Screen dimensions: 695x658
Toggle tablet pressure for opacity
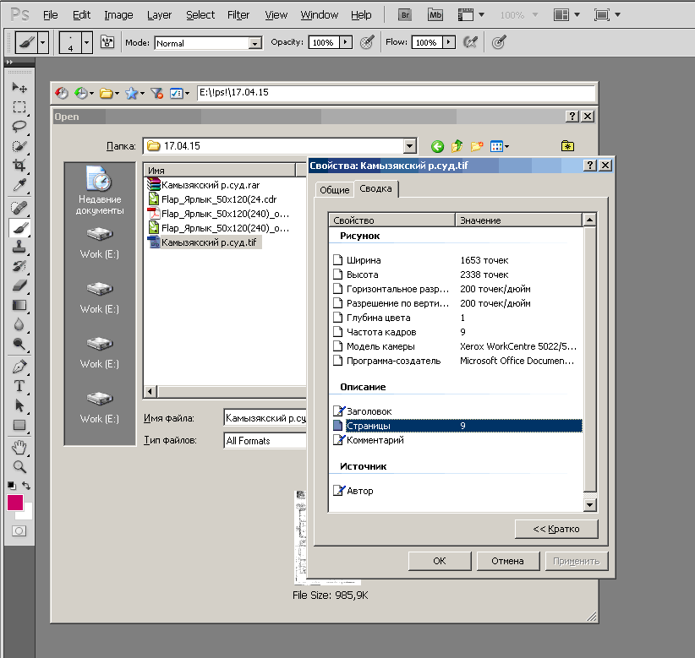tap(367, 42)
